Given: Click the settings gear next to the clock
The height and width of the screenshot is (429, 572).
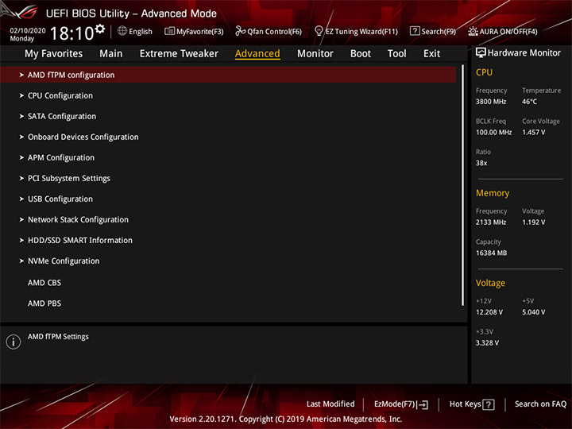Looking at the screenshot, I should pyautogui.click(x=100, y=29).
